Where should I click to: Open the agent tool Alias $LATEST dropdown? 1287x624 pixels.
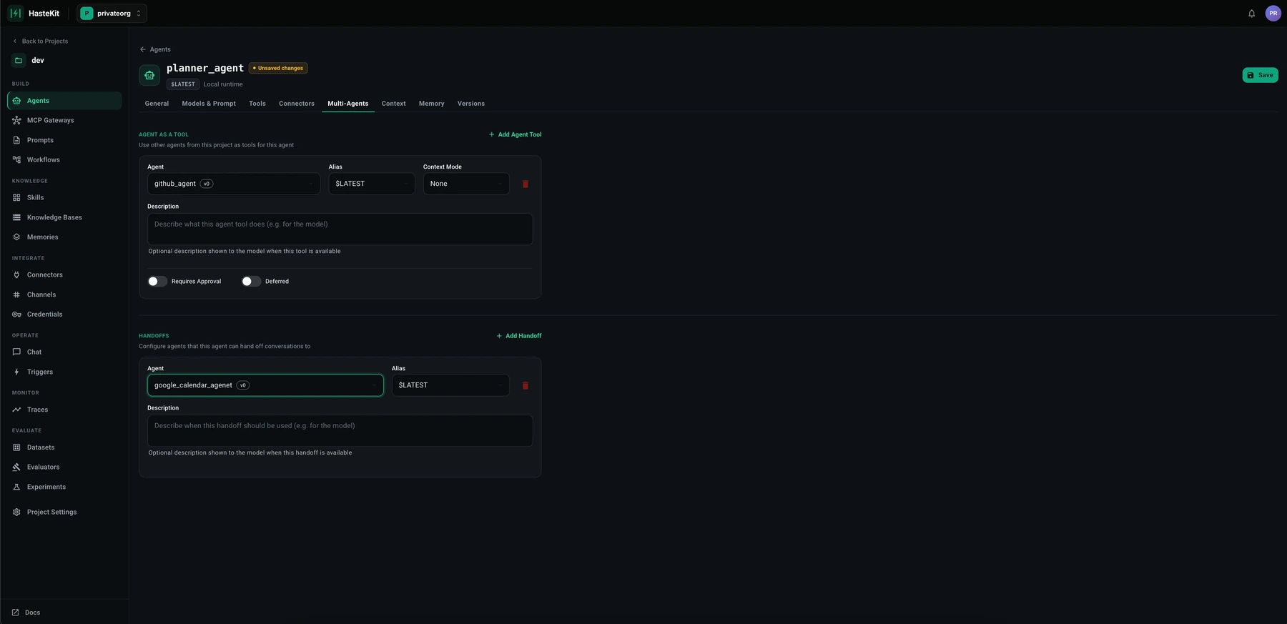[x=372, y=184]
